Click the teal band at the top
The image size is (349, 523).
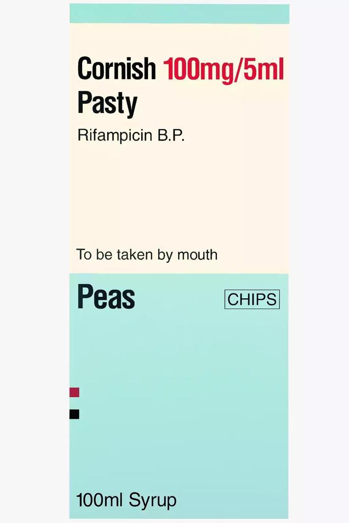[179, 13]
